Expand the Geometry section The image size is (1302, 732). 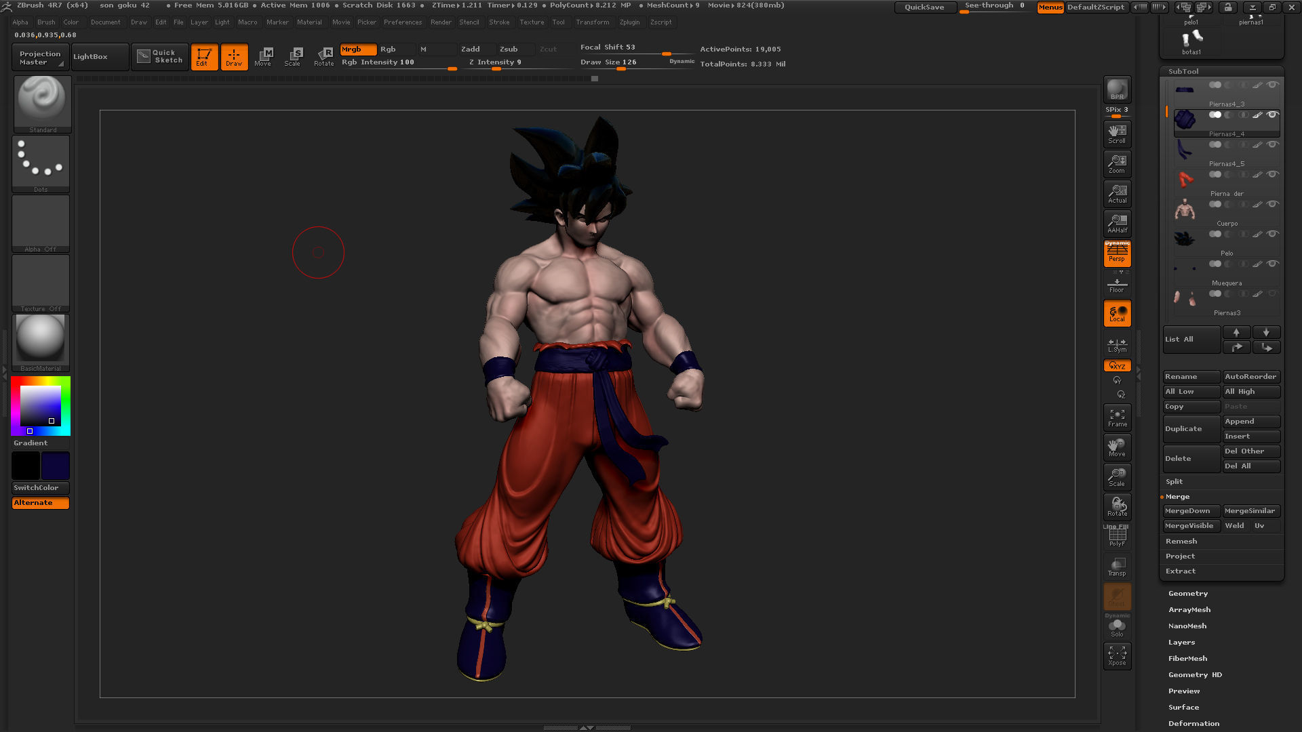(x=1188, y=594)
